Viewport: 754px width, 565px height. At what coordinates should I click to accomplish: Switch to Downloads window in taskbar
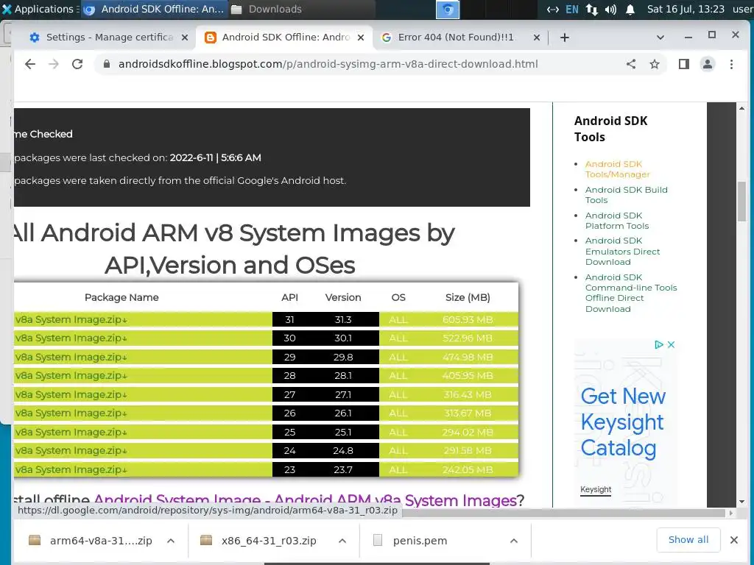(301, 9)
